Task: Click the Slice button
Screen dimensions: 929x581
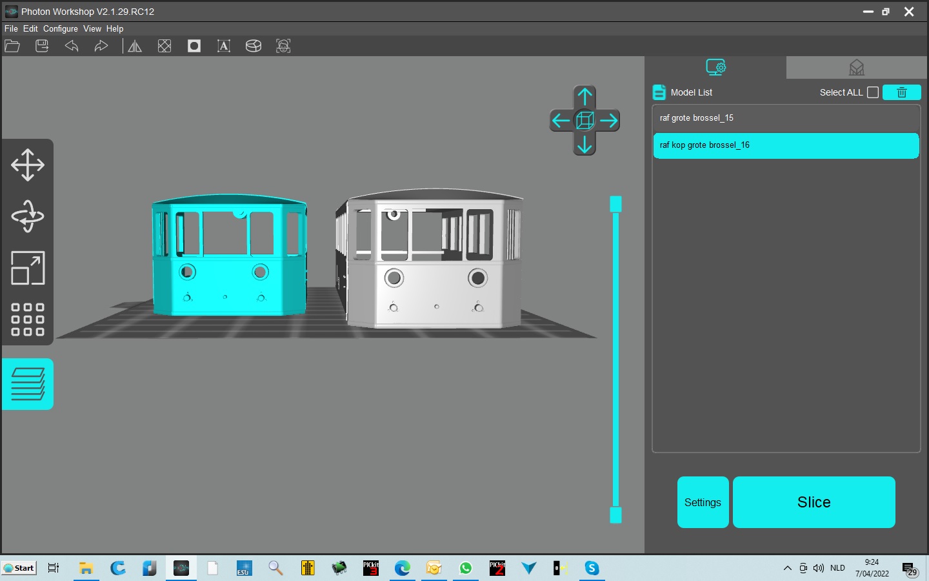Action: click(814, 502)
